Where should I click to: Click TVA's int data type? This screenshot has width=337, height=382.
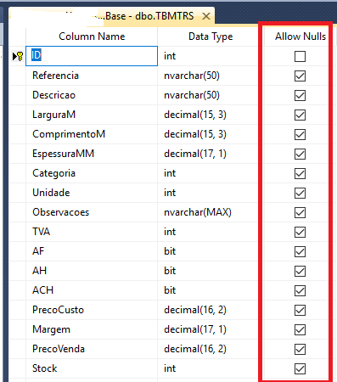tap(208, 232)
